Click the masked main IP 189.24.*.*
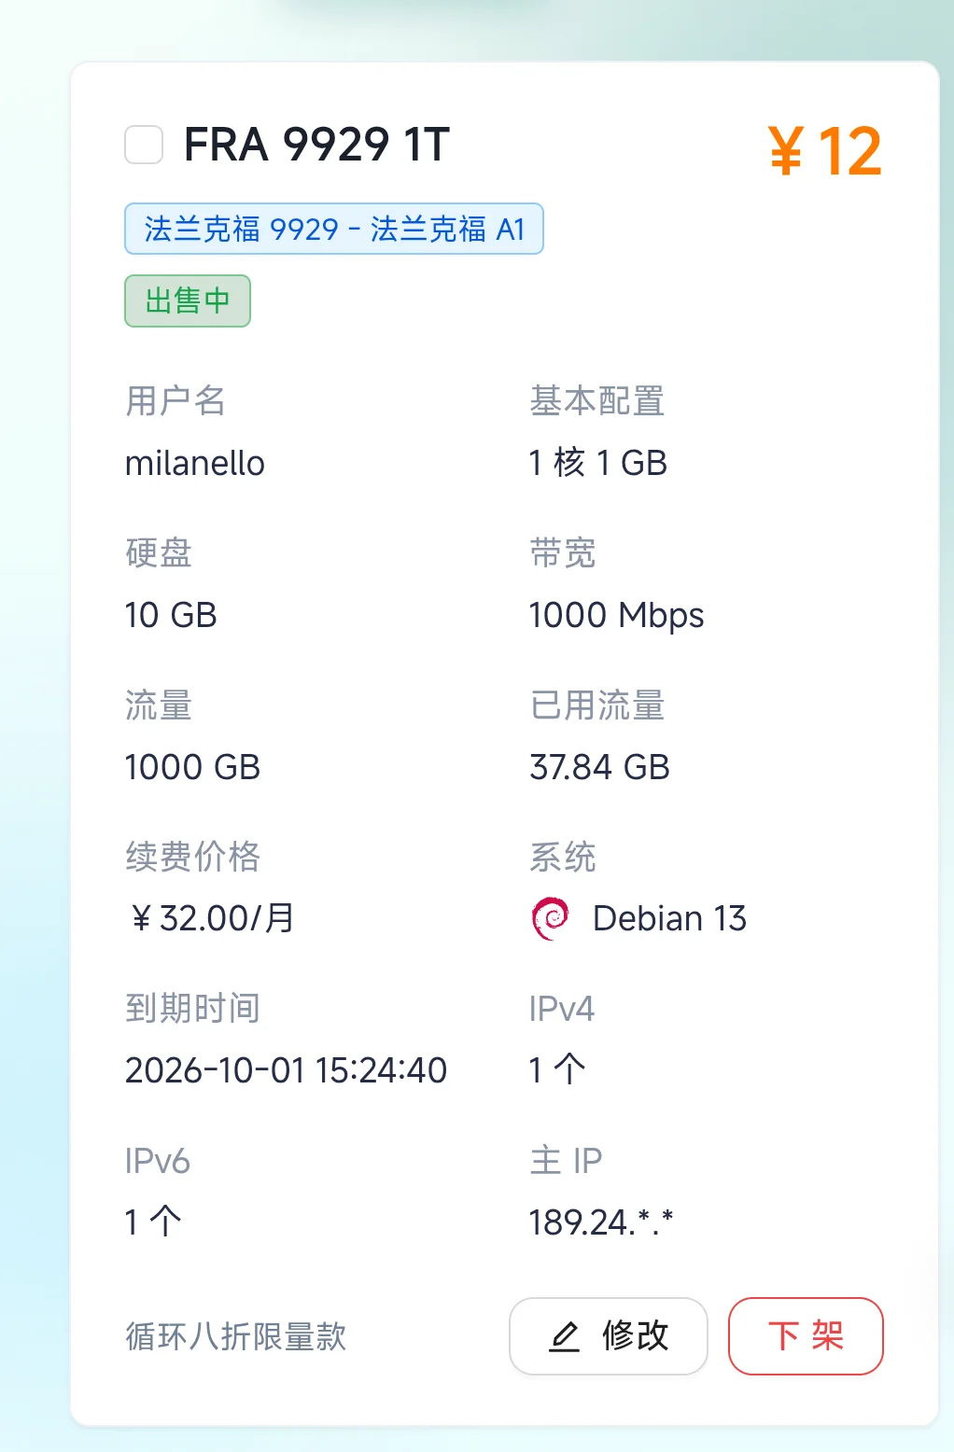The height and width of the screenshot is (1452, 954). [x=601, y=1222]
